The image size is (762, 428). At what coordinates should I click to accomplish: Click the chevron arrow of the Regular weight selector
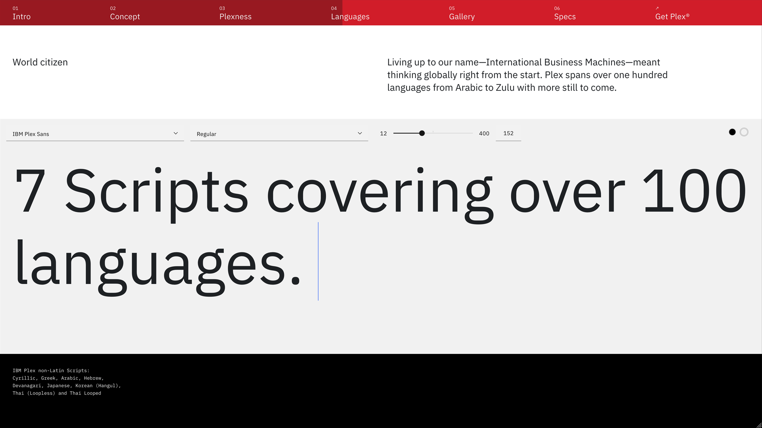pyautogui.click(x=360, y=134)
